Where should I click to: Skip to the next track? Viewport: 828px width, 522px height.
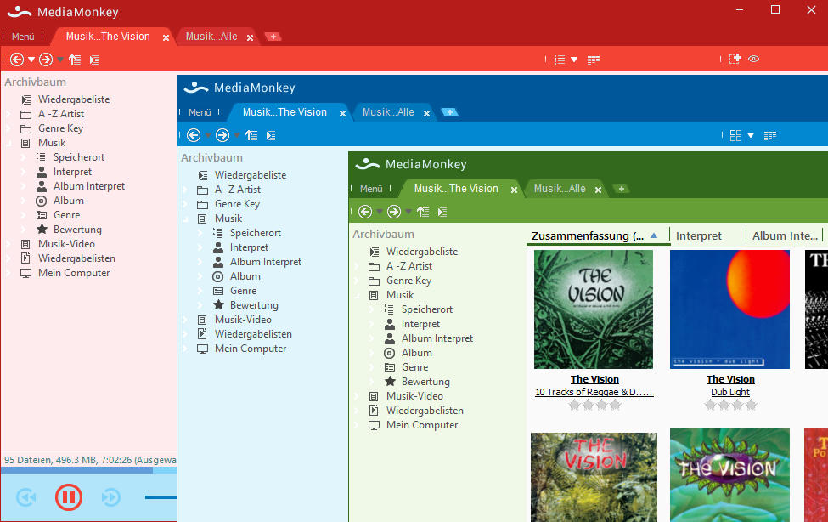point(111,497)
